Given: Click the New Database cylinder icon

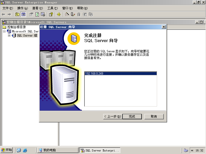Looking at the screenshot, I should pyautogui.click(x=79, y=14).
